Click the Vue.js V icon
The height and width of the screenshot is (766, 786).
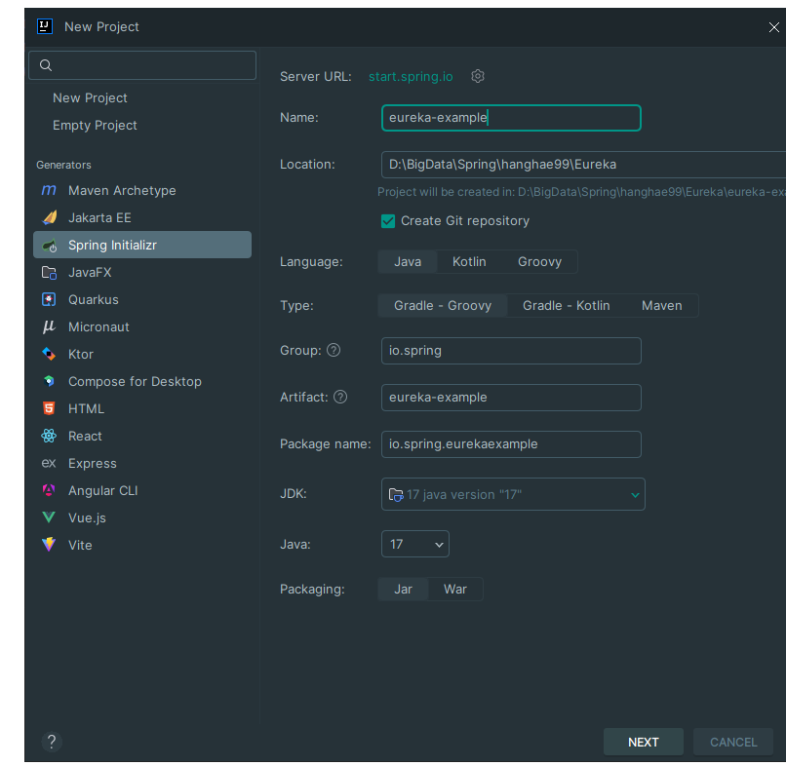tap(49, 517)
